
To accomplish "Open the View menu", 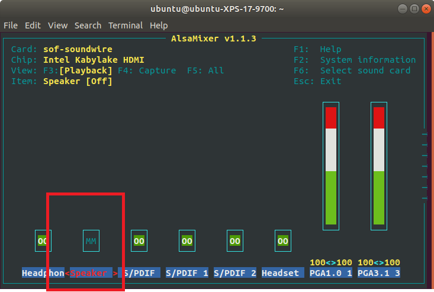I will tap(57, 25).
